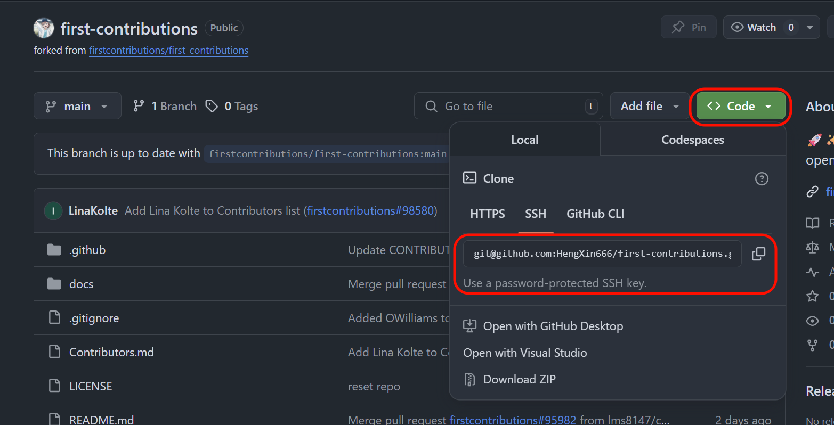This screenshot has height=425, width=834.
Task: Choose Open with GitHub Desktop
Action: pos(553,326)
